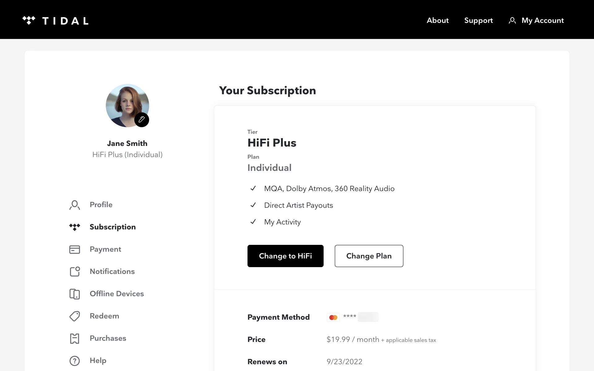Open the Purchases section
This screenshot has height=371, width=594.
(108, 338)
